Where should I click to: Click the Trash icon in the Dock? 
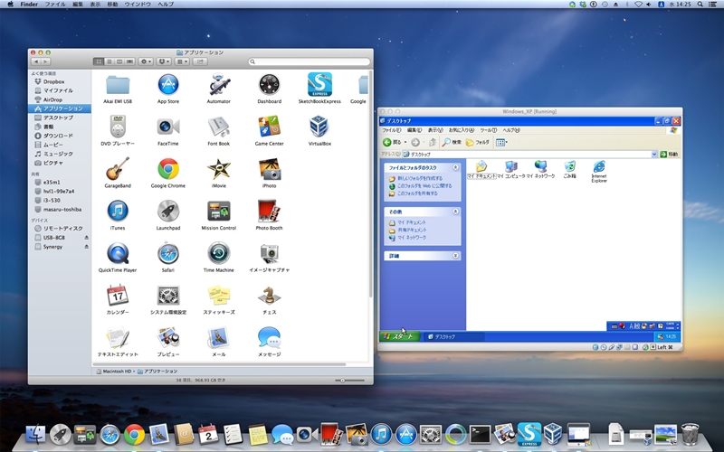click(x=691, y=435)
